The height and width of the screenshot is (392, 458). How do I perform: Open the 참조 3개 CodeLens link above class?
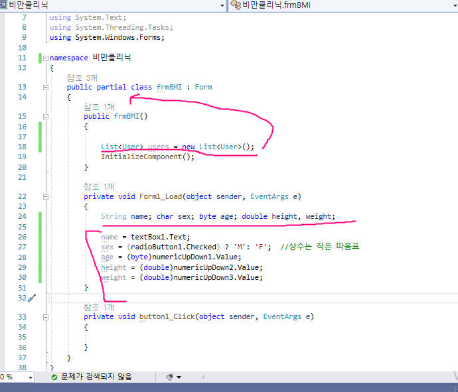pyautogui.click(x=82, y=78)
